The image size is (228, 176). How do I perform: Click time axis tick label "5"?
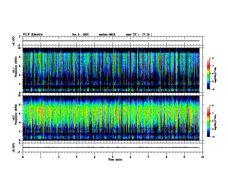click(x=113, y=157)
